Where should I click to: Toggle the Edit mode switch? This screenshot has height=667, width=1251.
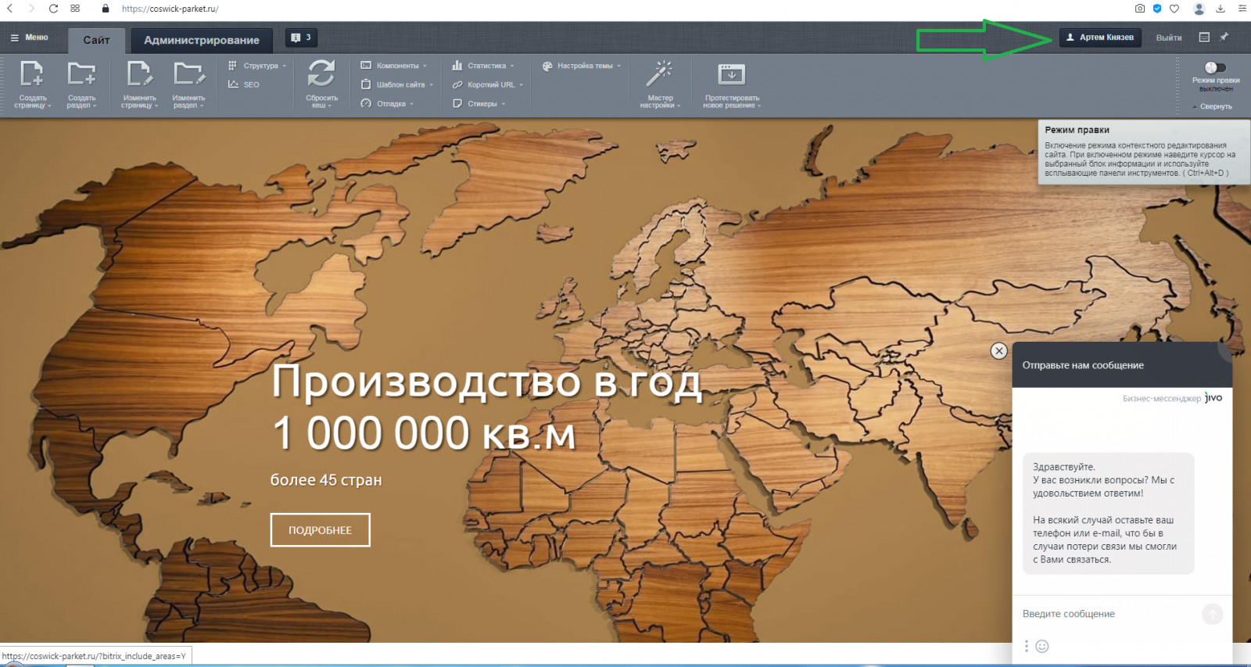(1215, 67)
